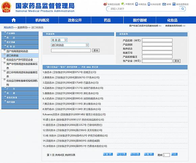The width and height of the screenshot is (196, 163).
Task: Click the WeChat icon at top
Action: point(123,4)
